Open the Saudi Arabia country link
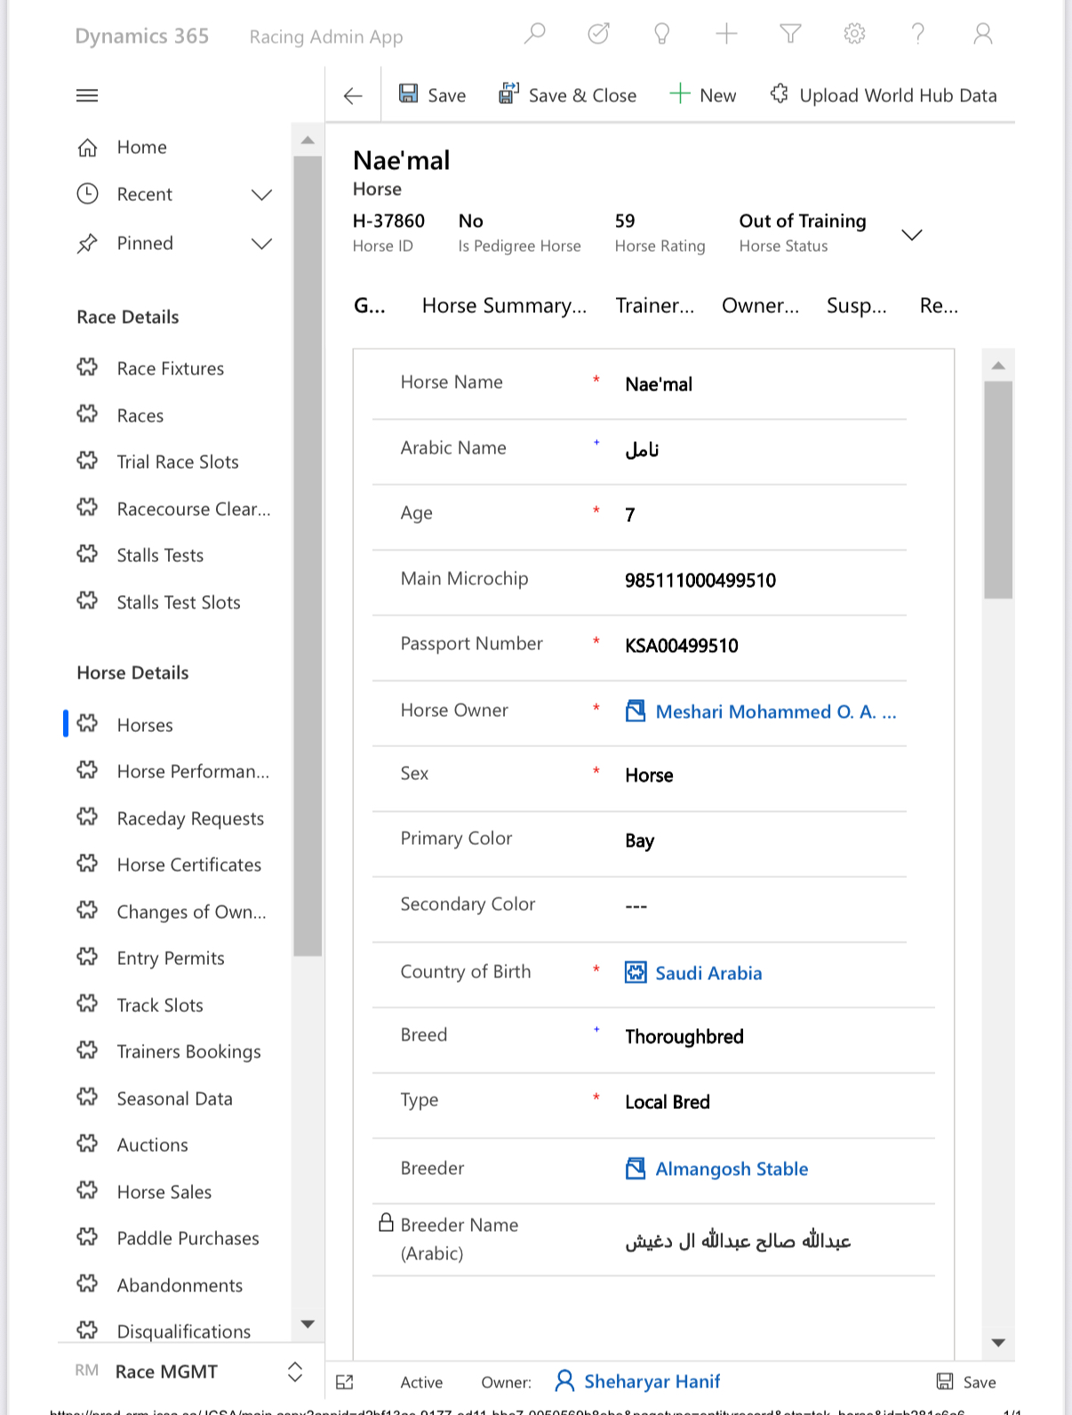This screenshot has height=1415, width=1072. click(x=708, y=973)
